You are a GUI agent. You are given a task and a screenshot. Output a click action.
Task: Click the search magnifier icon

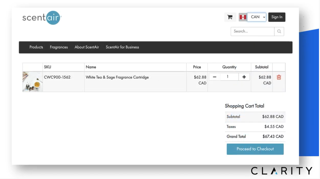pyautogui.click(x=279, y=31)
